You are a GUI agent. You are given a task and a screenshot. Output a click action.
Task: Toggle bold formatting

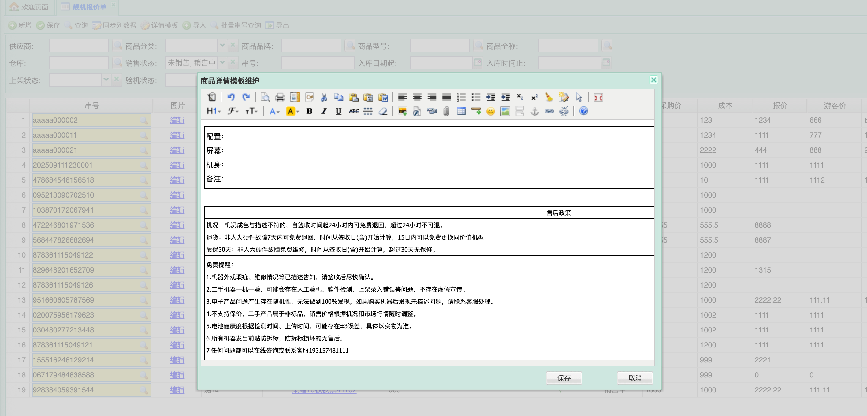[x=309, y=111]
